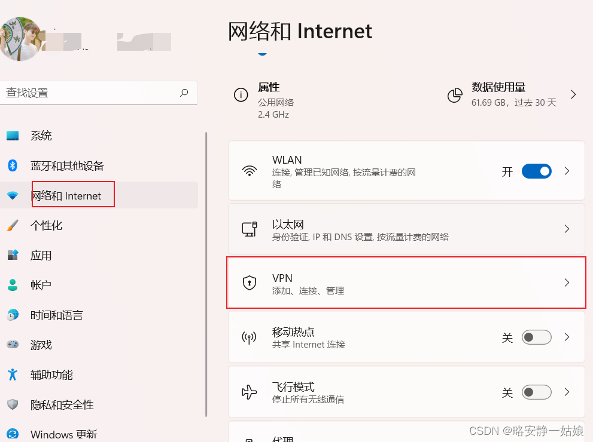Expand the 移动热点 row chevron
The height and width of the screenshot is (442, 593).
click(567, 337)
